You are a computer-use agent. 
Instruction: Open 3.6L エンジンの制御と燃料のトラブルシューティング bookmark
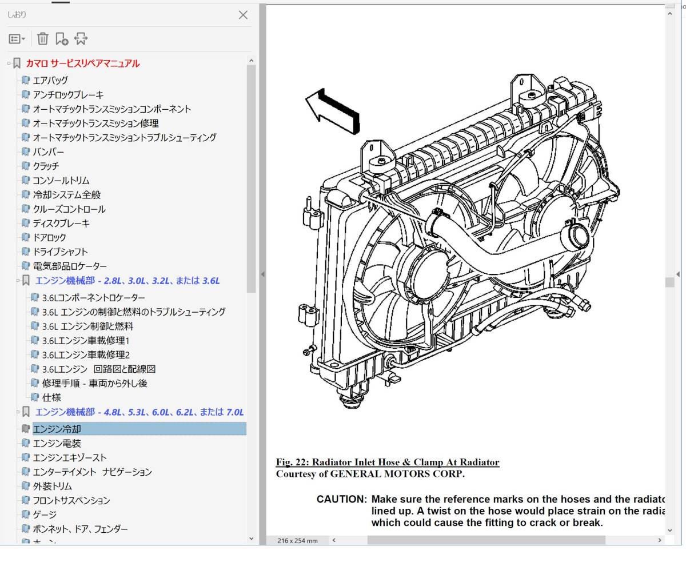pos(134,312)
